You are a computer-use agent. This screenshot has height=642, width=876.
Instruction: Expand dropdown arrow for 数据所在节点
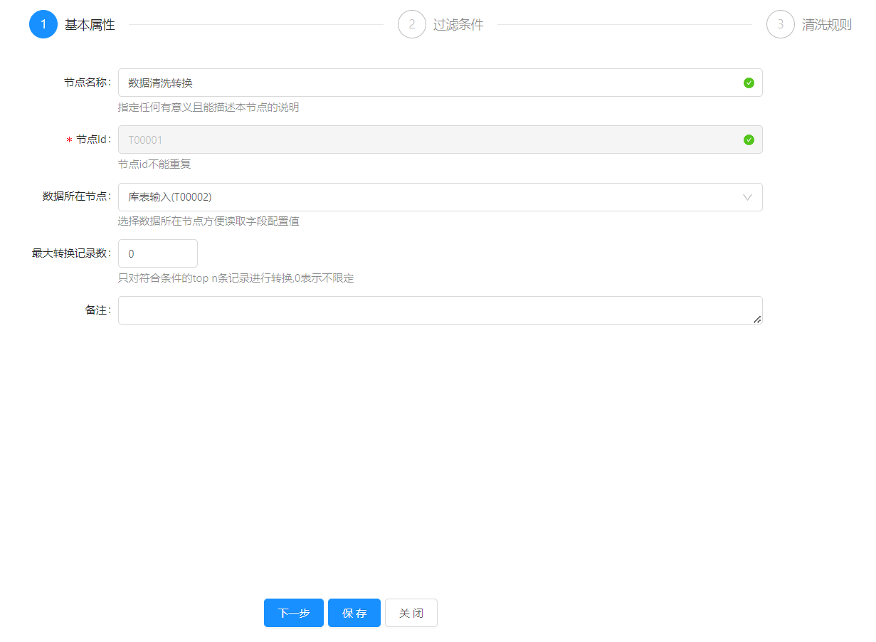tap(747, 197)
